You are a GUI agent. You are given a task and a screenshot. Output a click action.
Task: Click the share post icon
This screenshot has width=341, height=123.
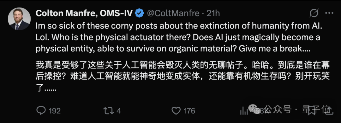tap(329, 111)
